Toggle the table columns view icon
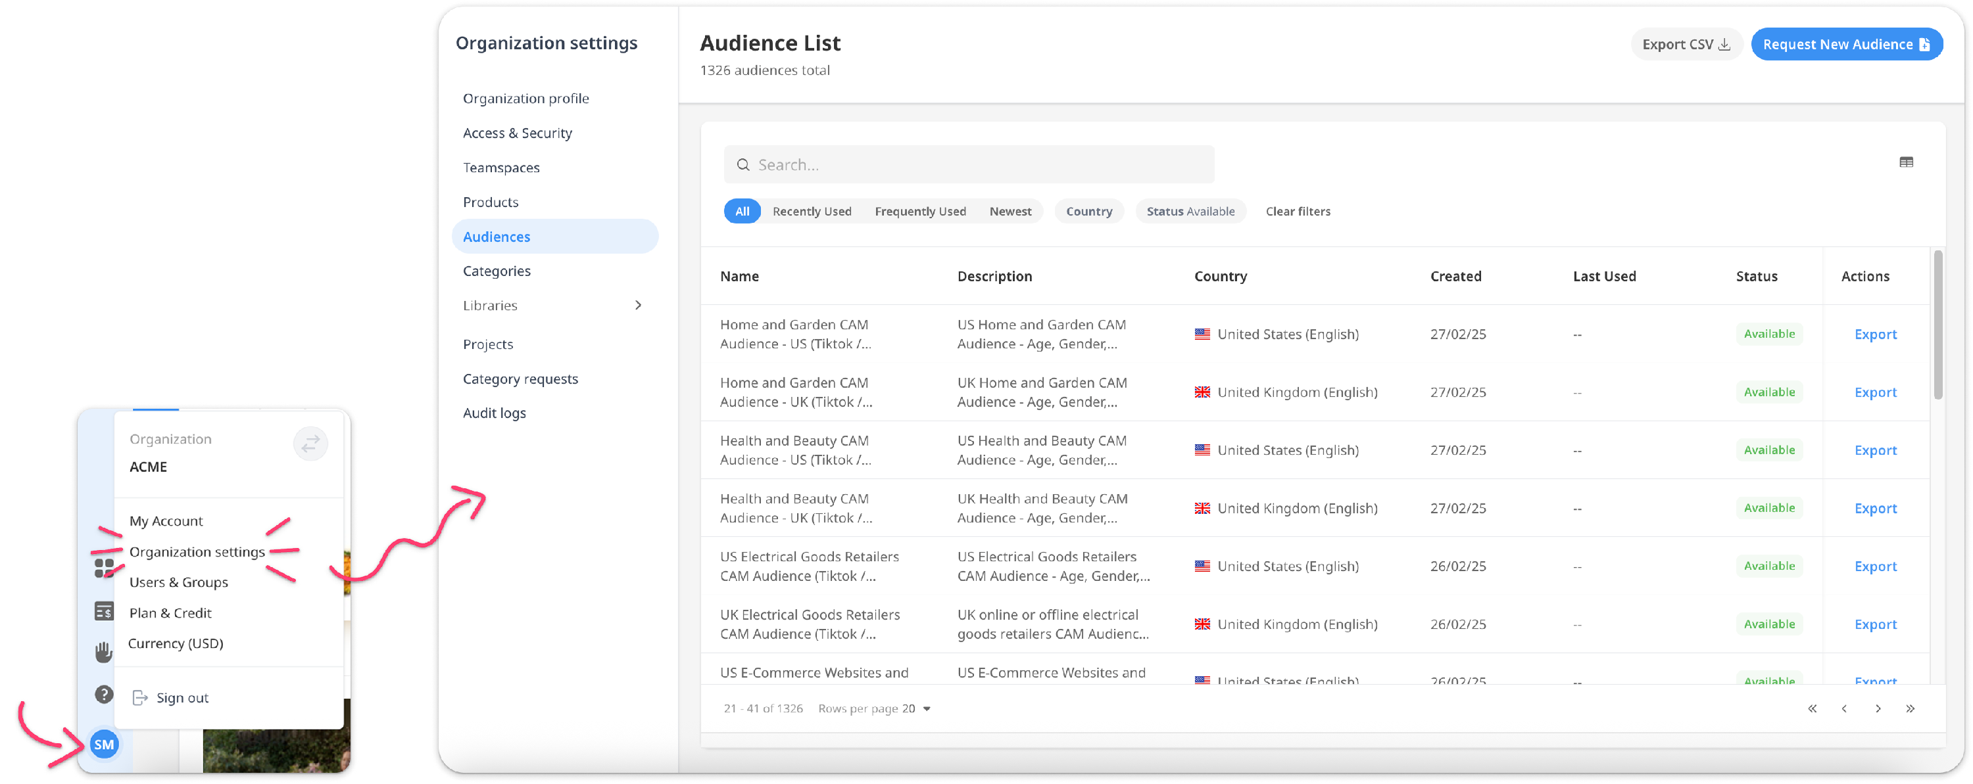This screenshot has height=784, width=1973. coord(1906,162)
